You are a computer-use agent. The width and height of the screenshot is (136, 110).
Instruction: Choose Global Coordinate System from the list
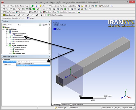[25, 64]
